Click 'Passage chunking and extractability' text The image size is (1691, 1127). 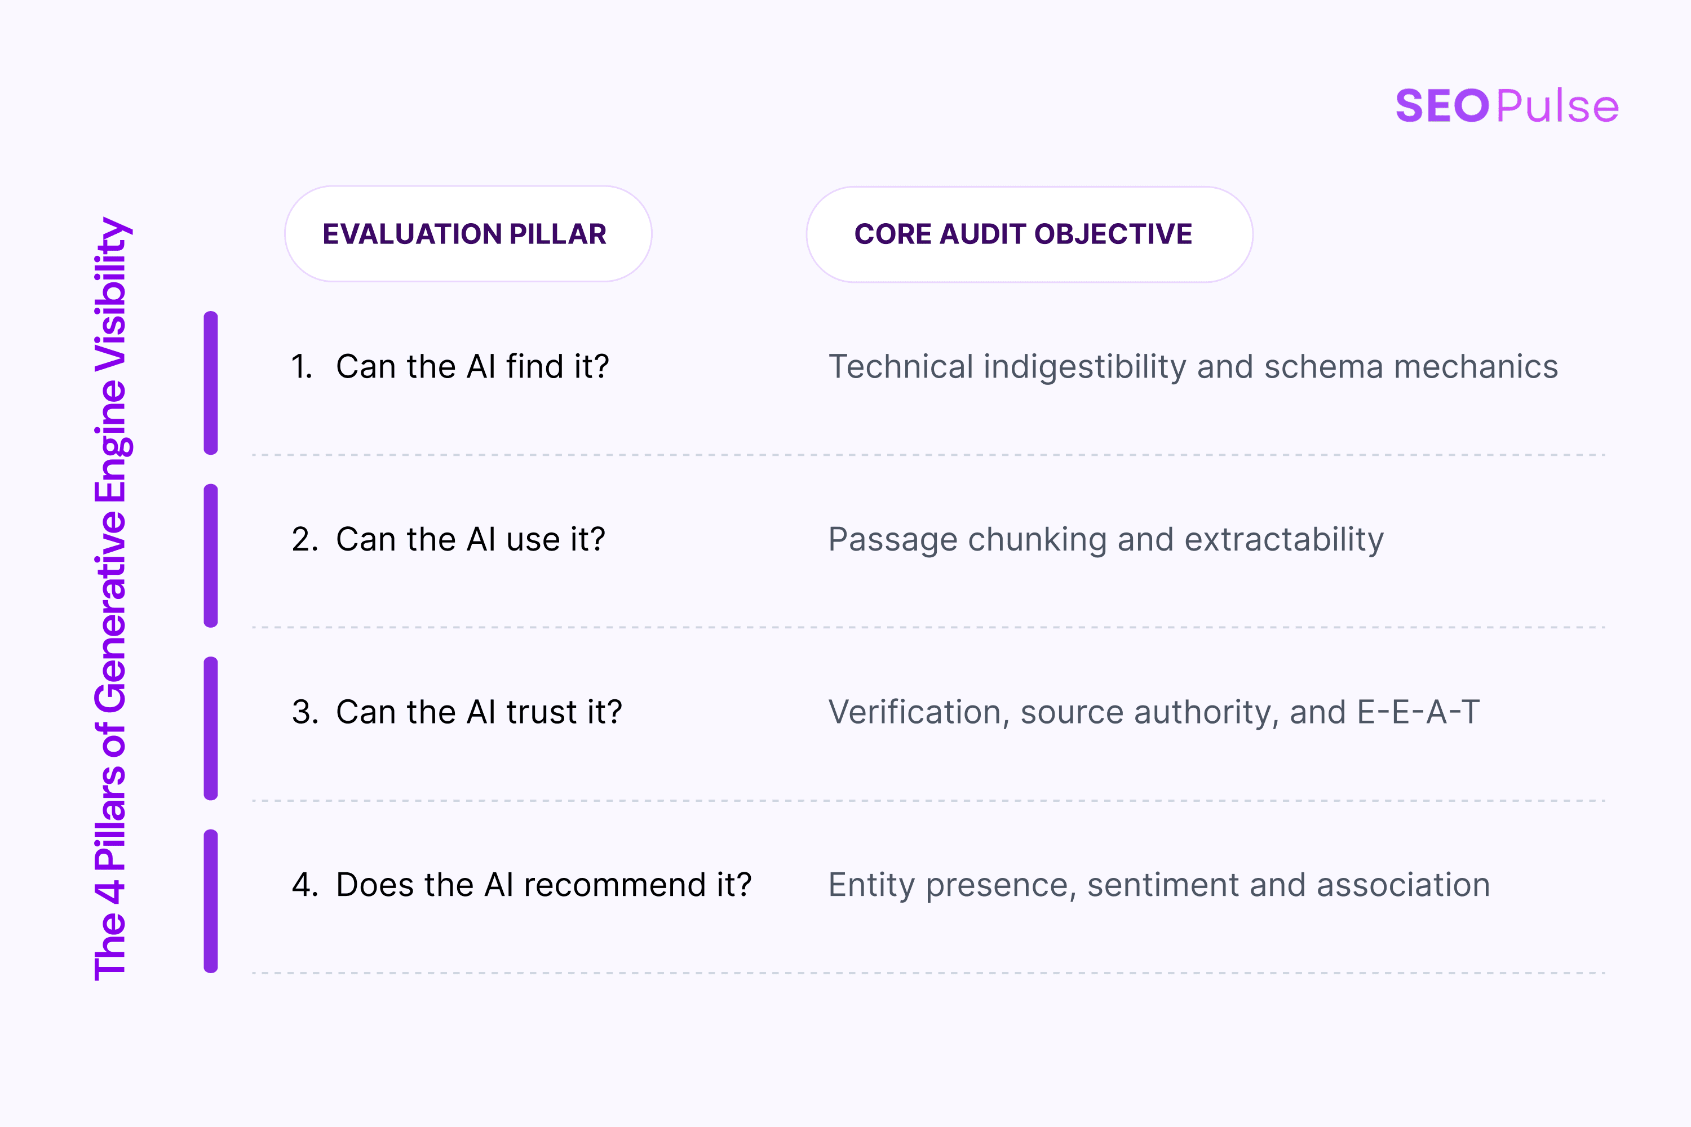pyautogui.click(x=1106, y=540)
